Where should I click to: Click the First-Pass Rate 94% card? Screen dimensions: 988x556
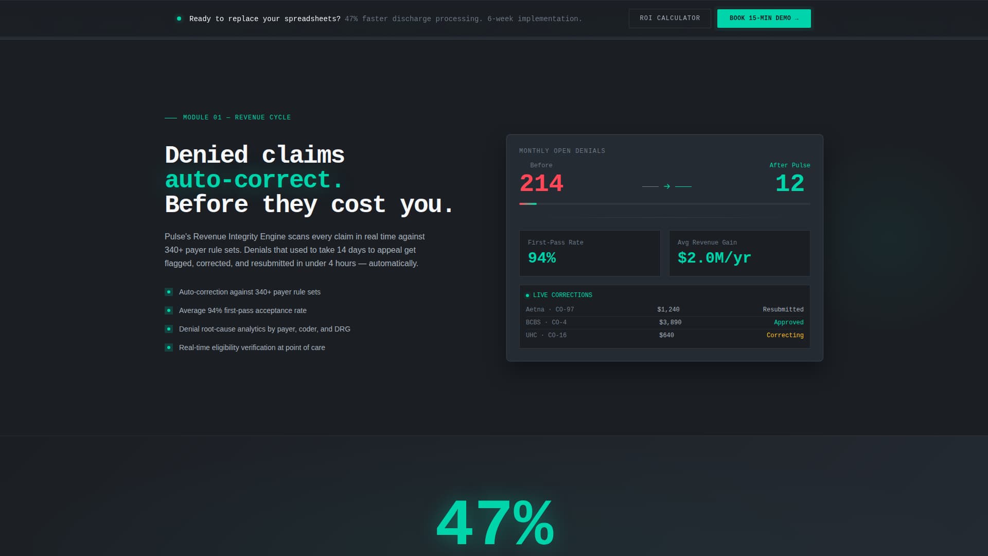tap(590, 253)
